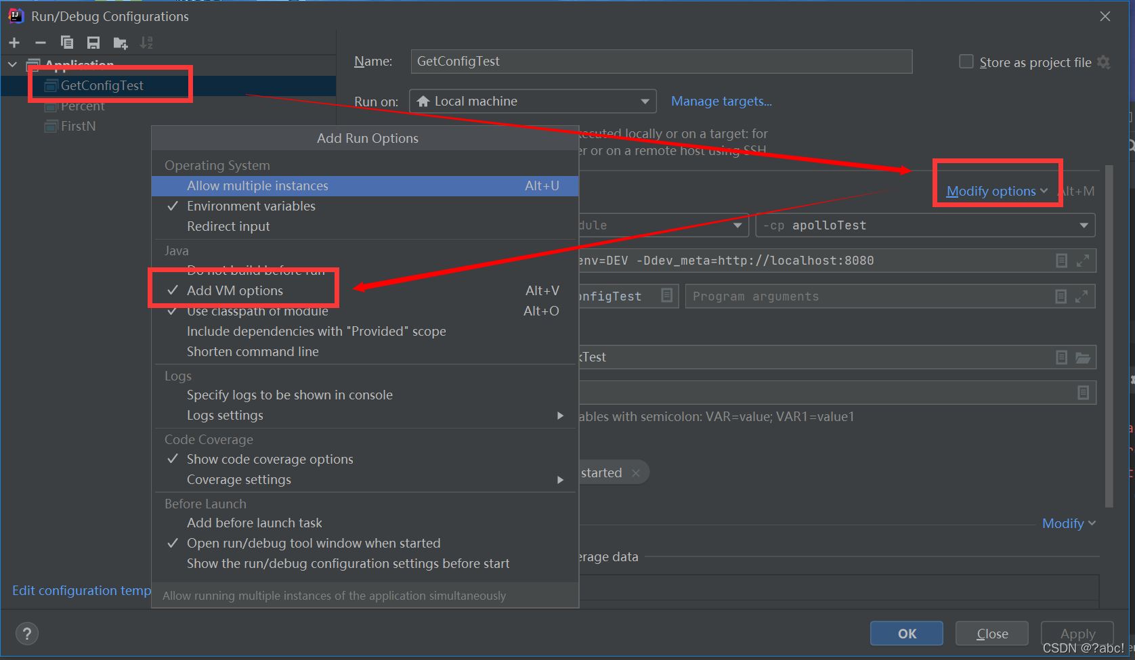Open Edit configuration templates link

(x=81, y=590)
